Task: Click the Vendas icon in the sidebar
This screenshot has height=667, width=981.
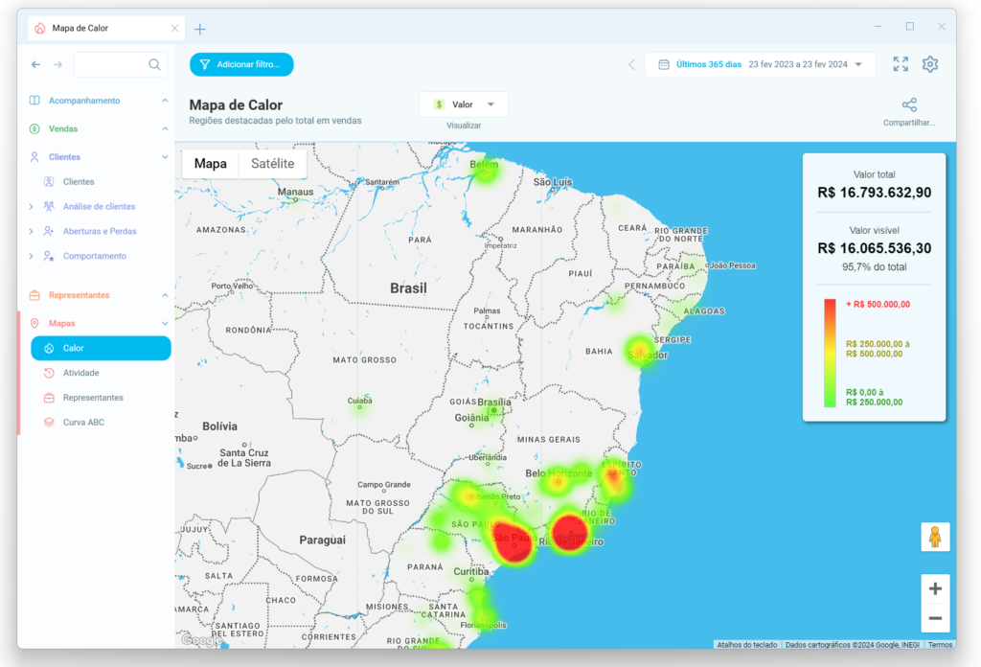Action: click(34, 128)
